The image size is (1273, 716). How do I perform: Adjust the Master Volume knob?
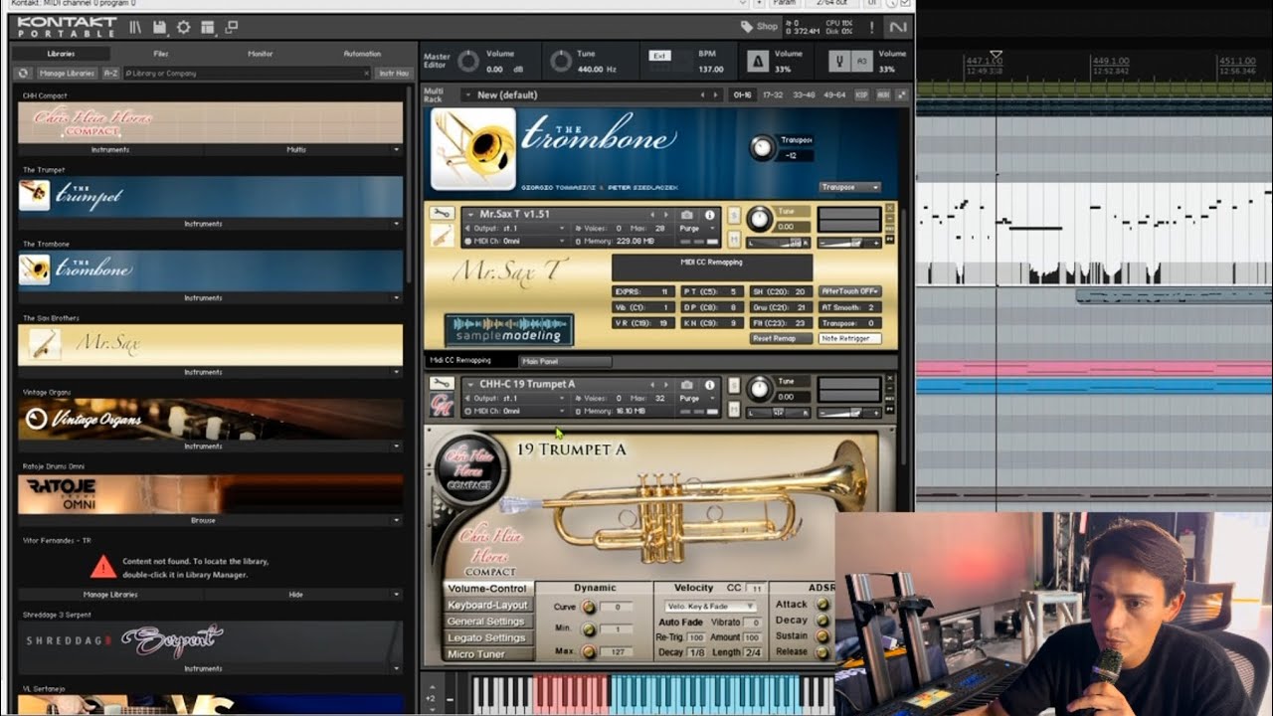click(467, 62)
